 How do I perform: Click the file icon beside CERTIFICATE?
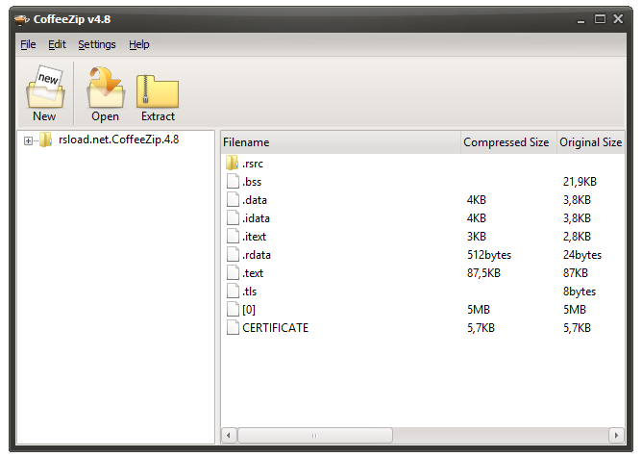233,327
